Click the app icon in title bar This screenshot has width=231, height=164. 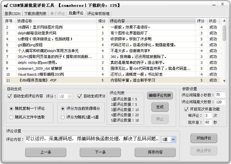tap(6, 6)
